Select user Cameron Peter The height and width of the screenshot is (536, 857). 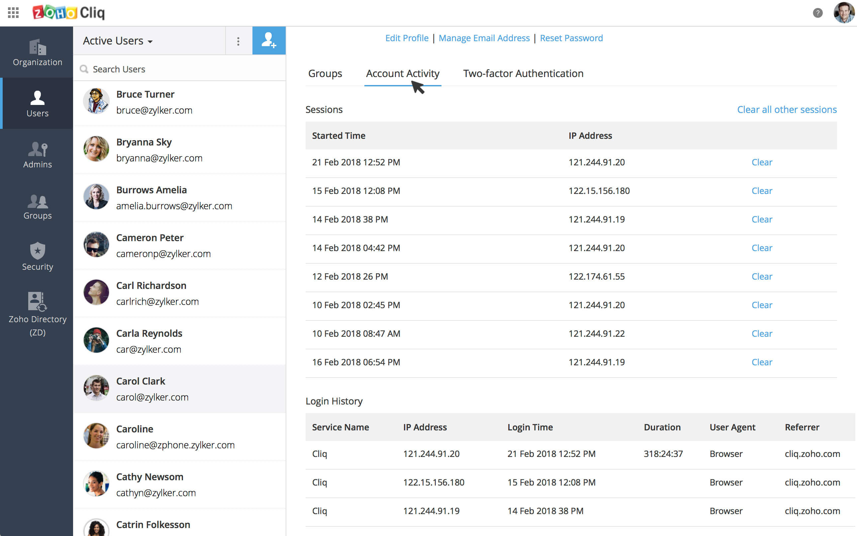pyautogui.click(x=179, y=246)
